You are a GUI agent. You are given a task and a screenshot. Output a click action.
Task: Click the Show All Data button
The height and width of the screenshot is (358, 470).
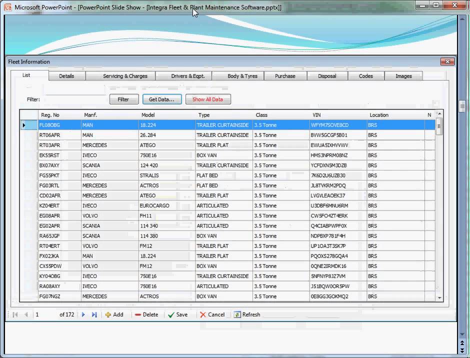(x=208, y=99)
